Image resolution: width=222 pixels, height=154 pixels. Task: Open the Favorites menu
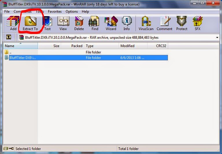pos(55,12)
